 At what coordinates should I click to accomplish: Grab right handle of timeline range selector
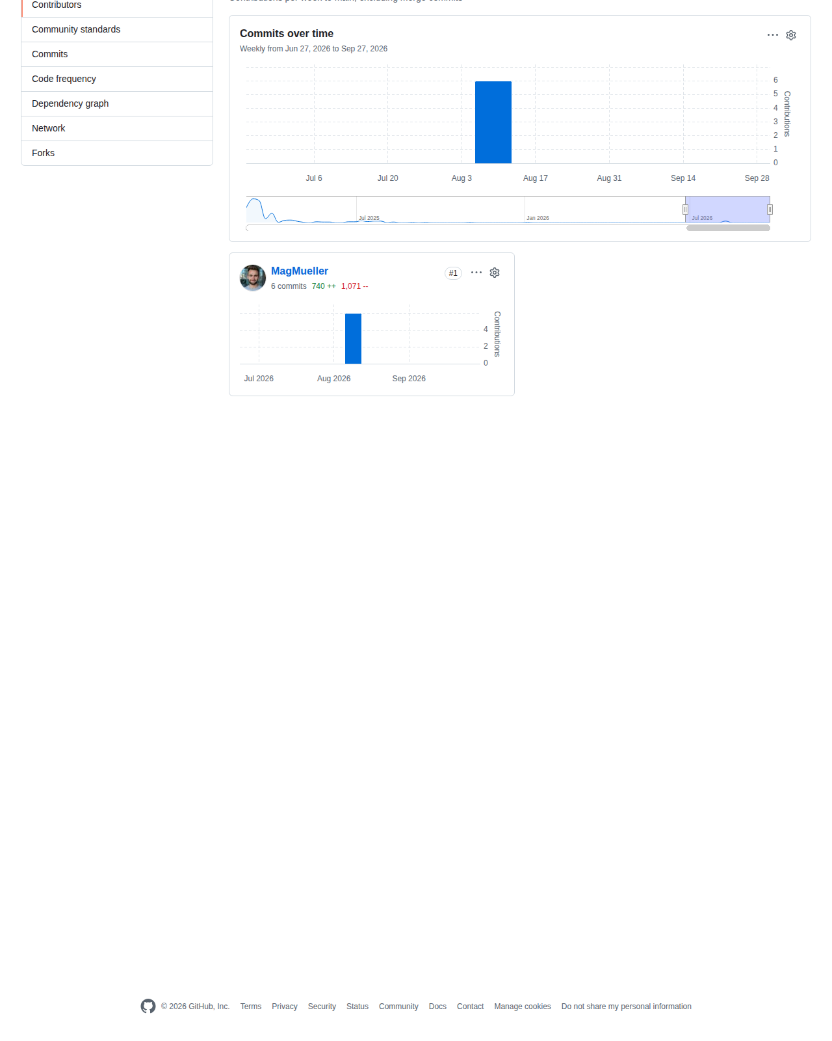pyautogui.click(x=770, y=210)
